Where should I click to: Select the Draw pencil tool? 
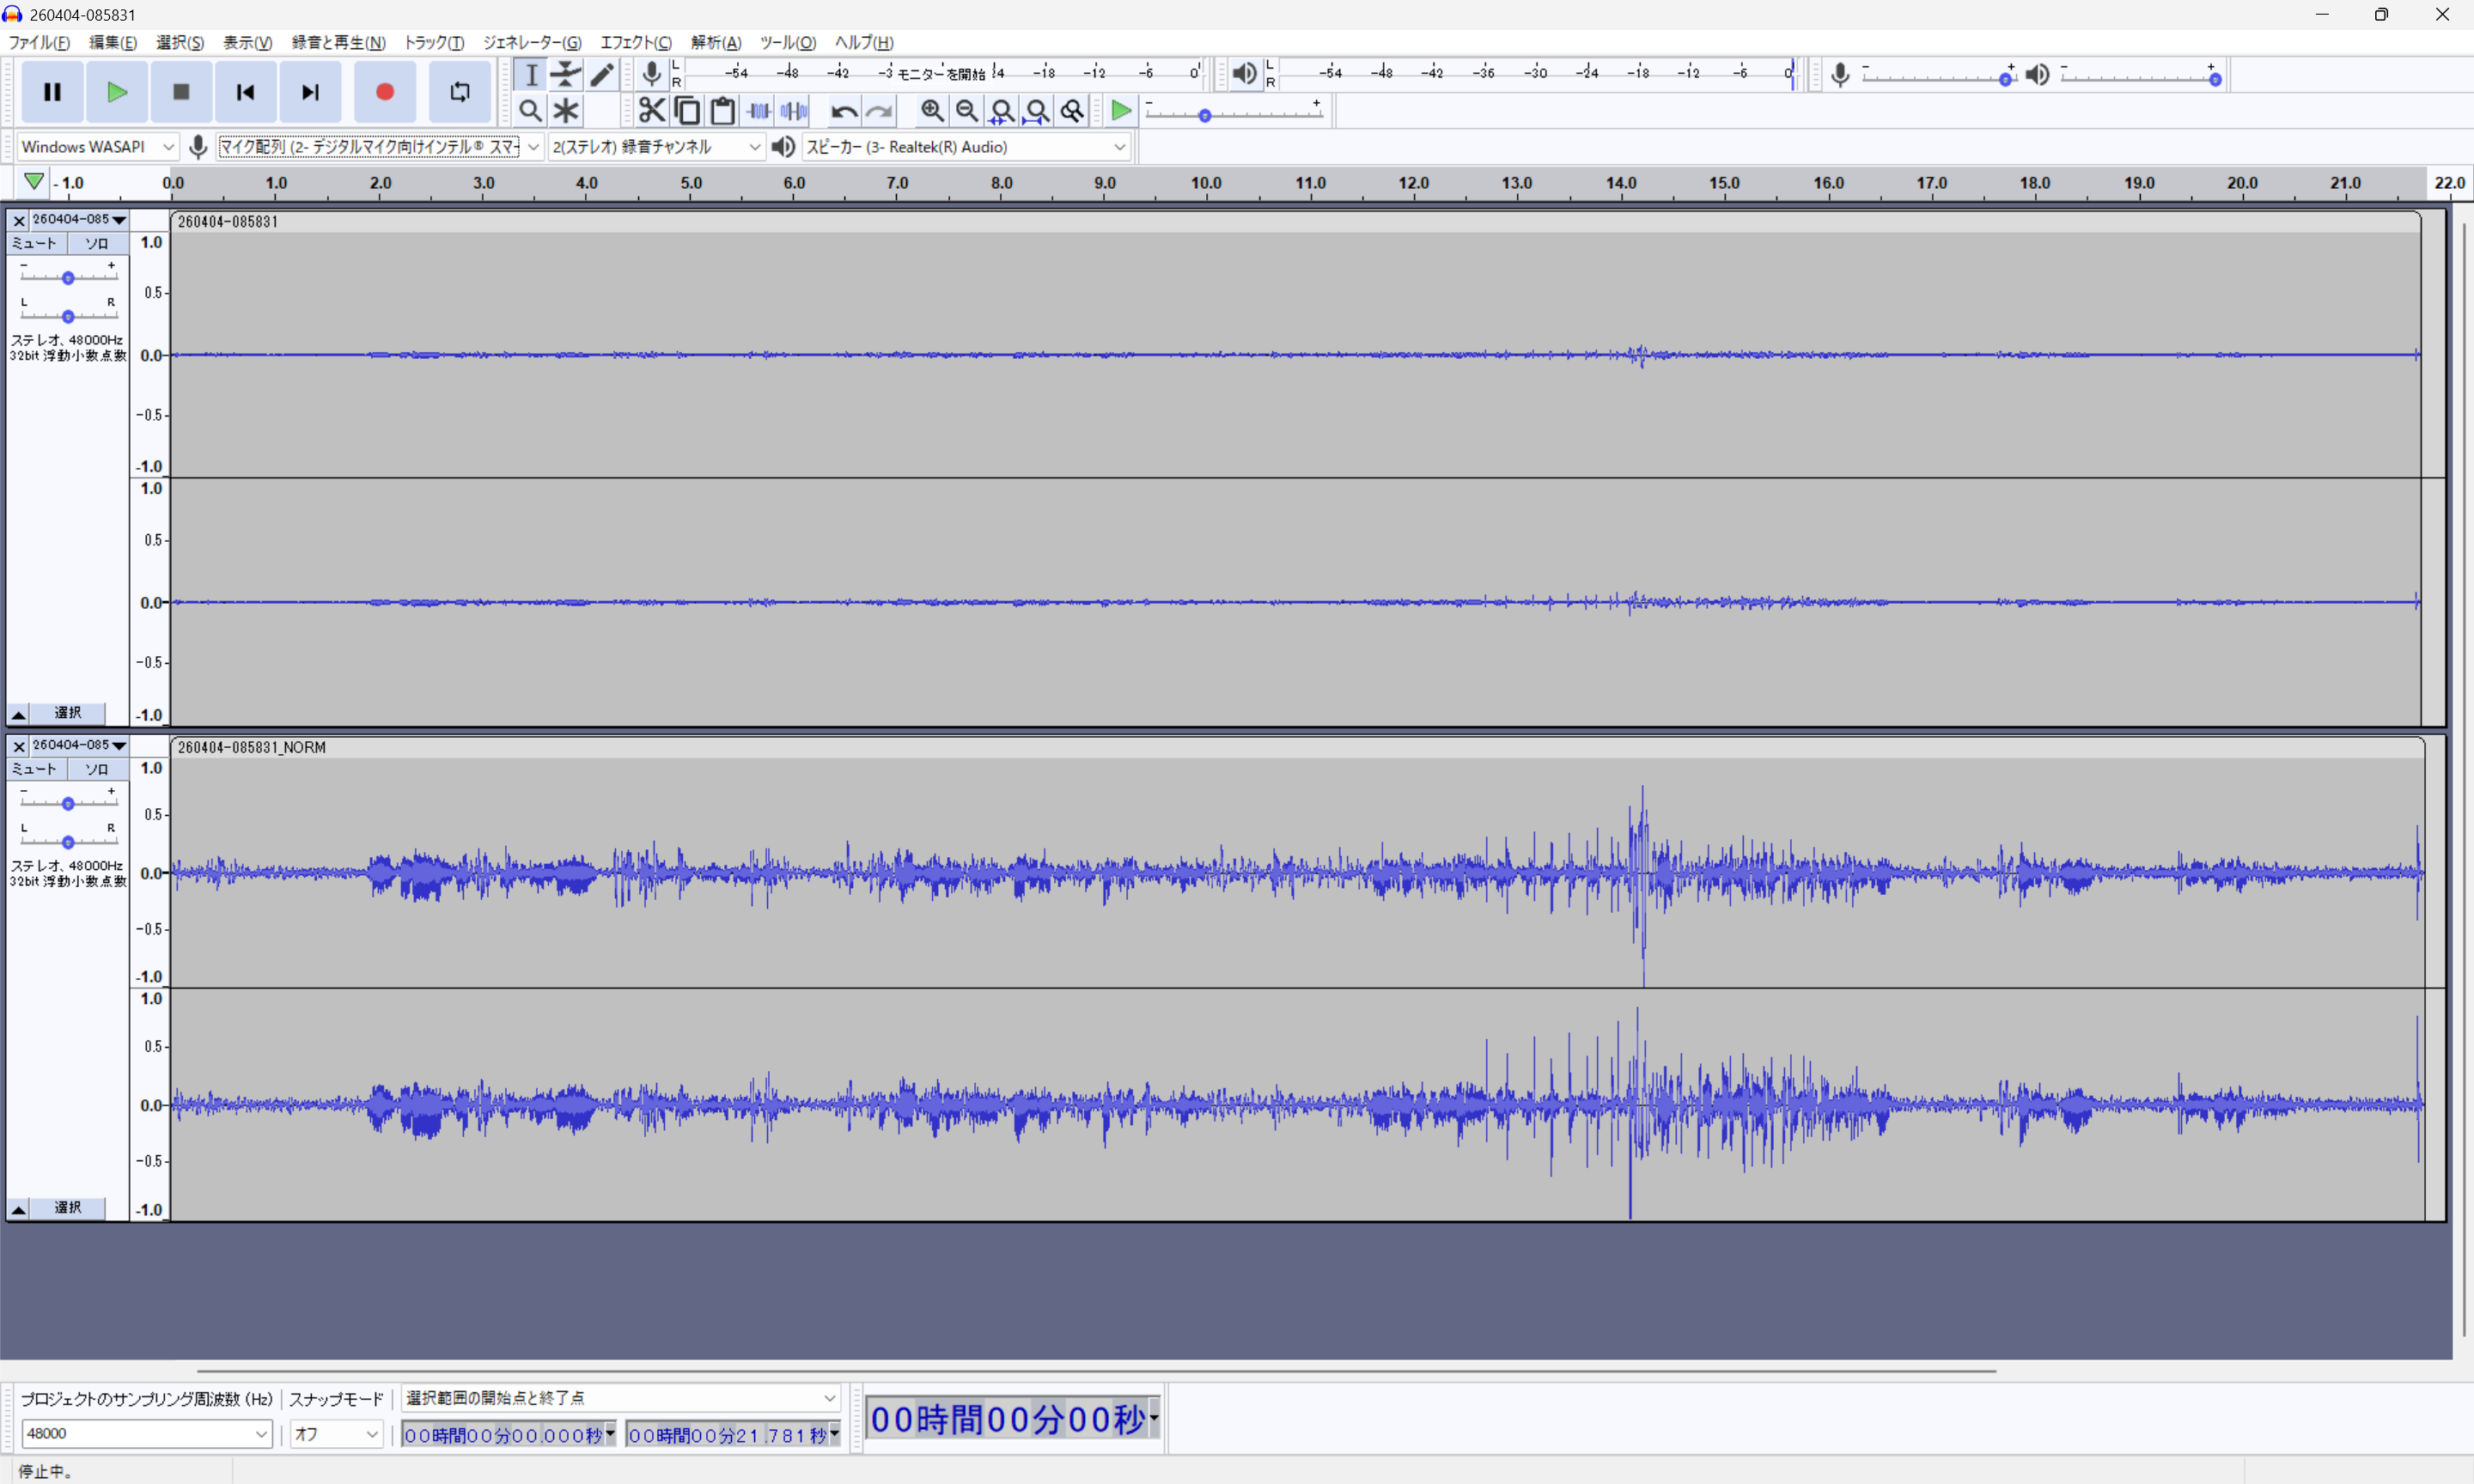point(602,74)
